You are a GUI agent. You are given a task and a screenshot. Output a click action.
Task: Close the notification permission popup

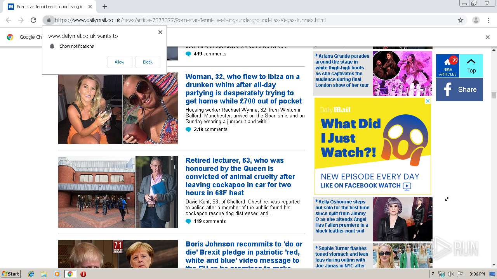(160, 32)
